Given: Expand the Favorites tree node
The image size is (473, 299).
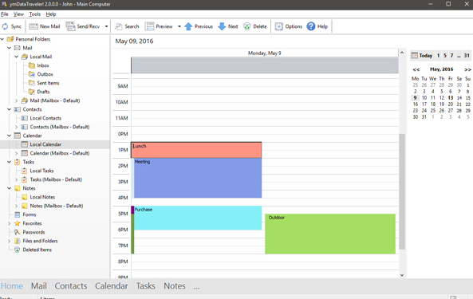Looking at the screenshot, I should [10, 223].
